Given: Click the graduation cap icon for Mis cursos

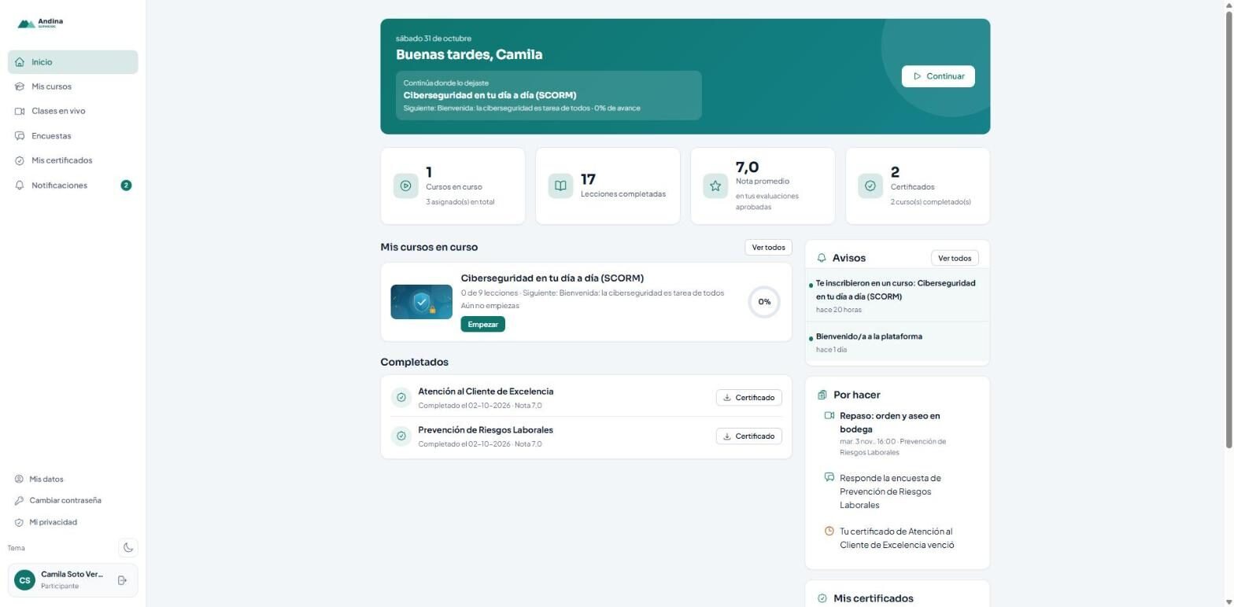Looking at the screenshot, I should click(x=20, y=86).
